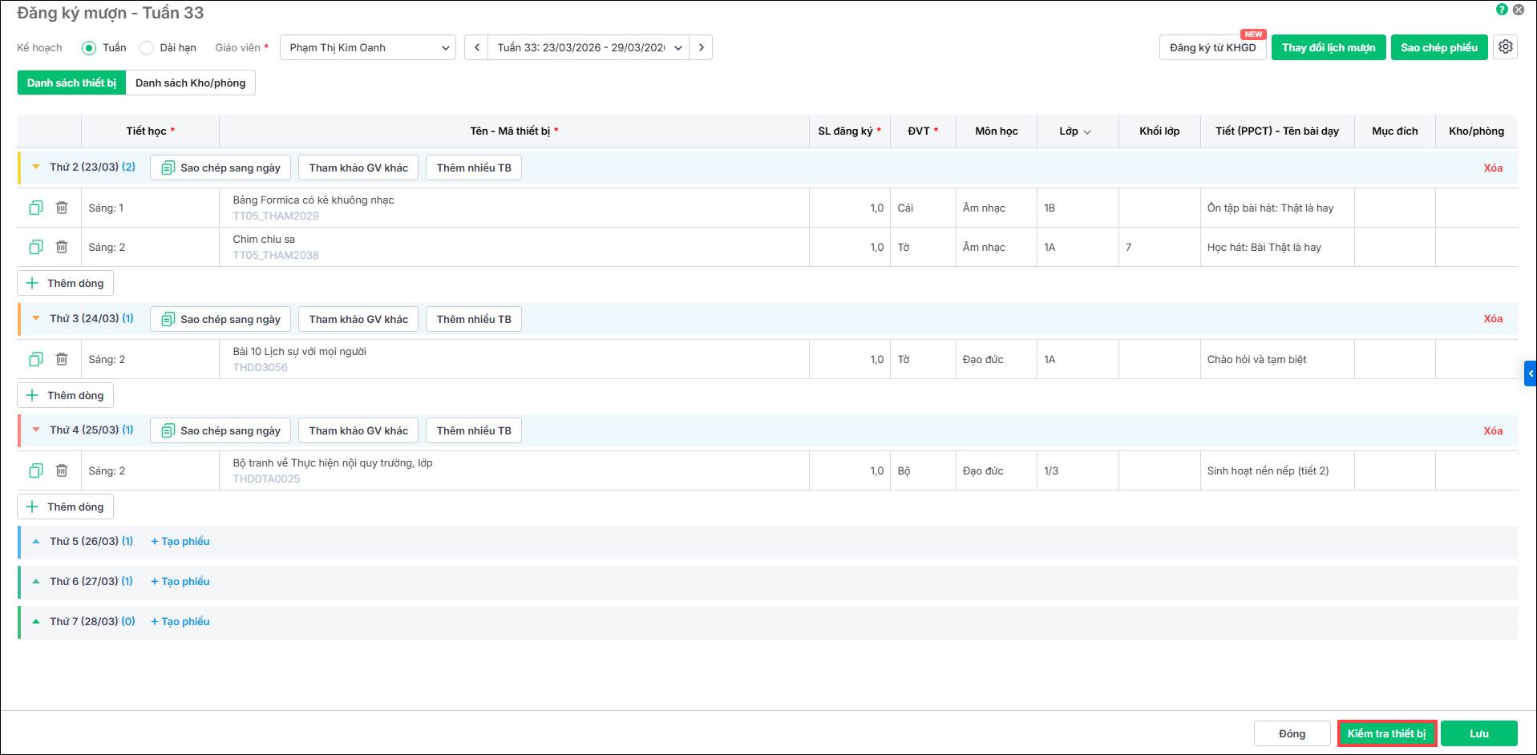Delete the Bộ tranh về Thực hiện row
1537x755 pixels.
[62, 470]
